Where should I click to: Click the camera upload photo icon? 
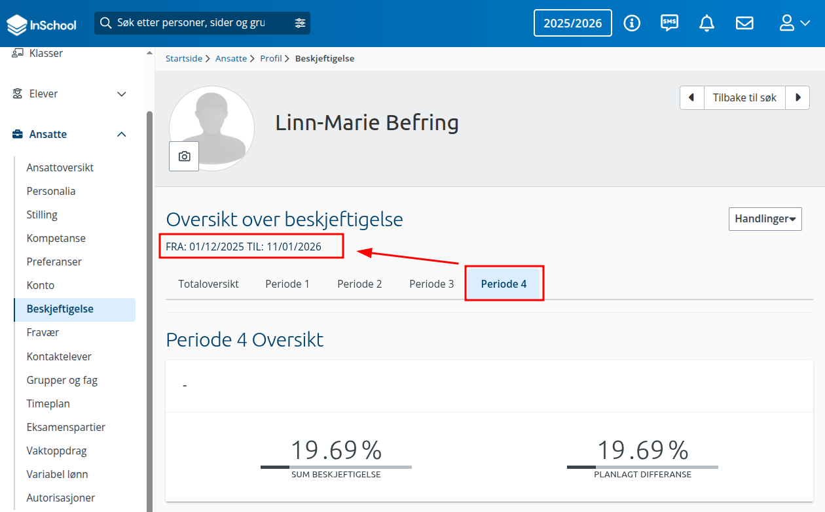pos(184,156)
